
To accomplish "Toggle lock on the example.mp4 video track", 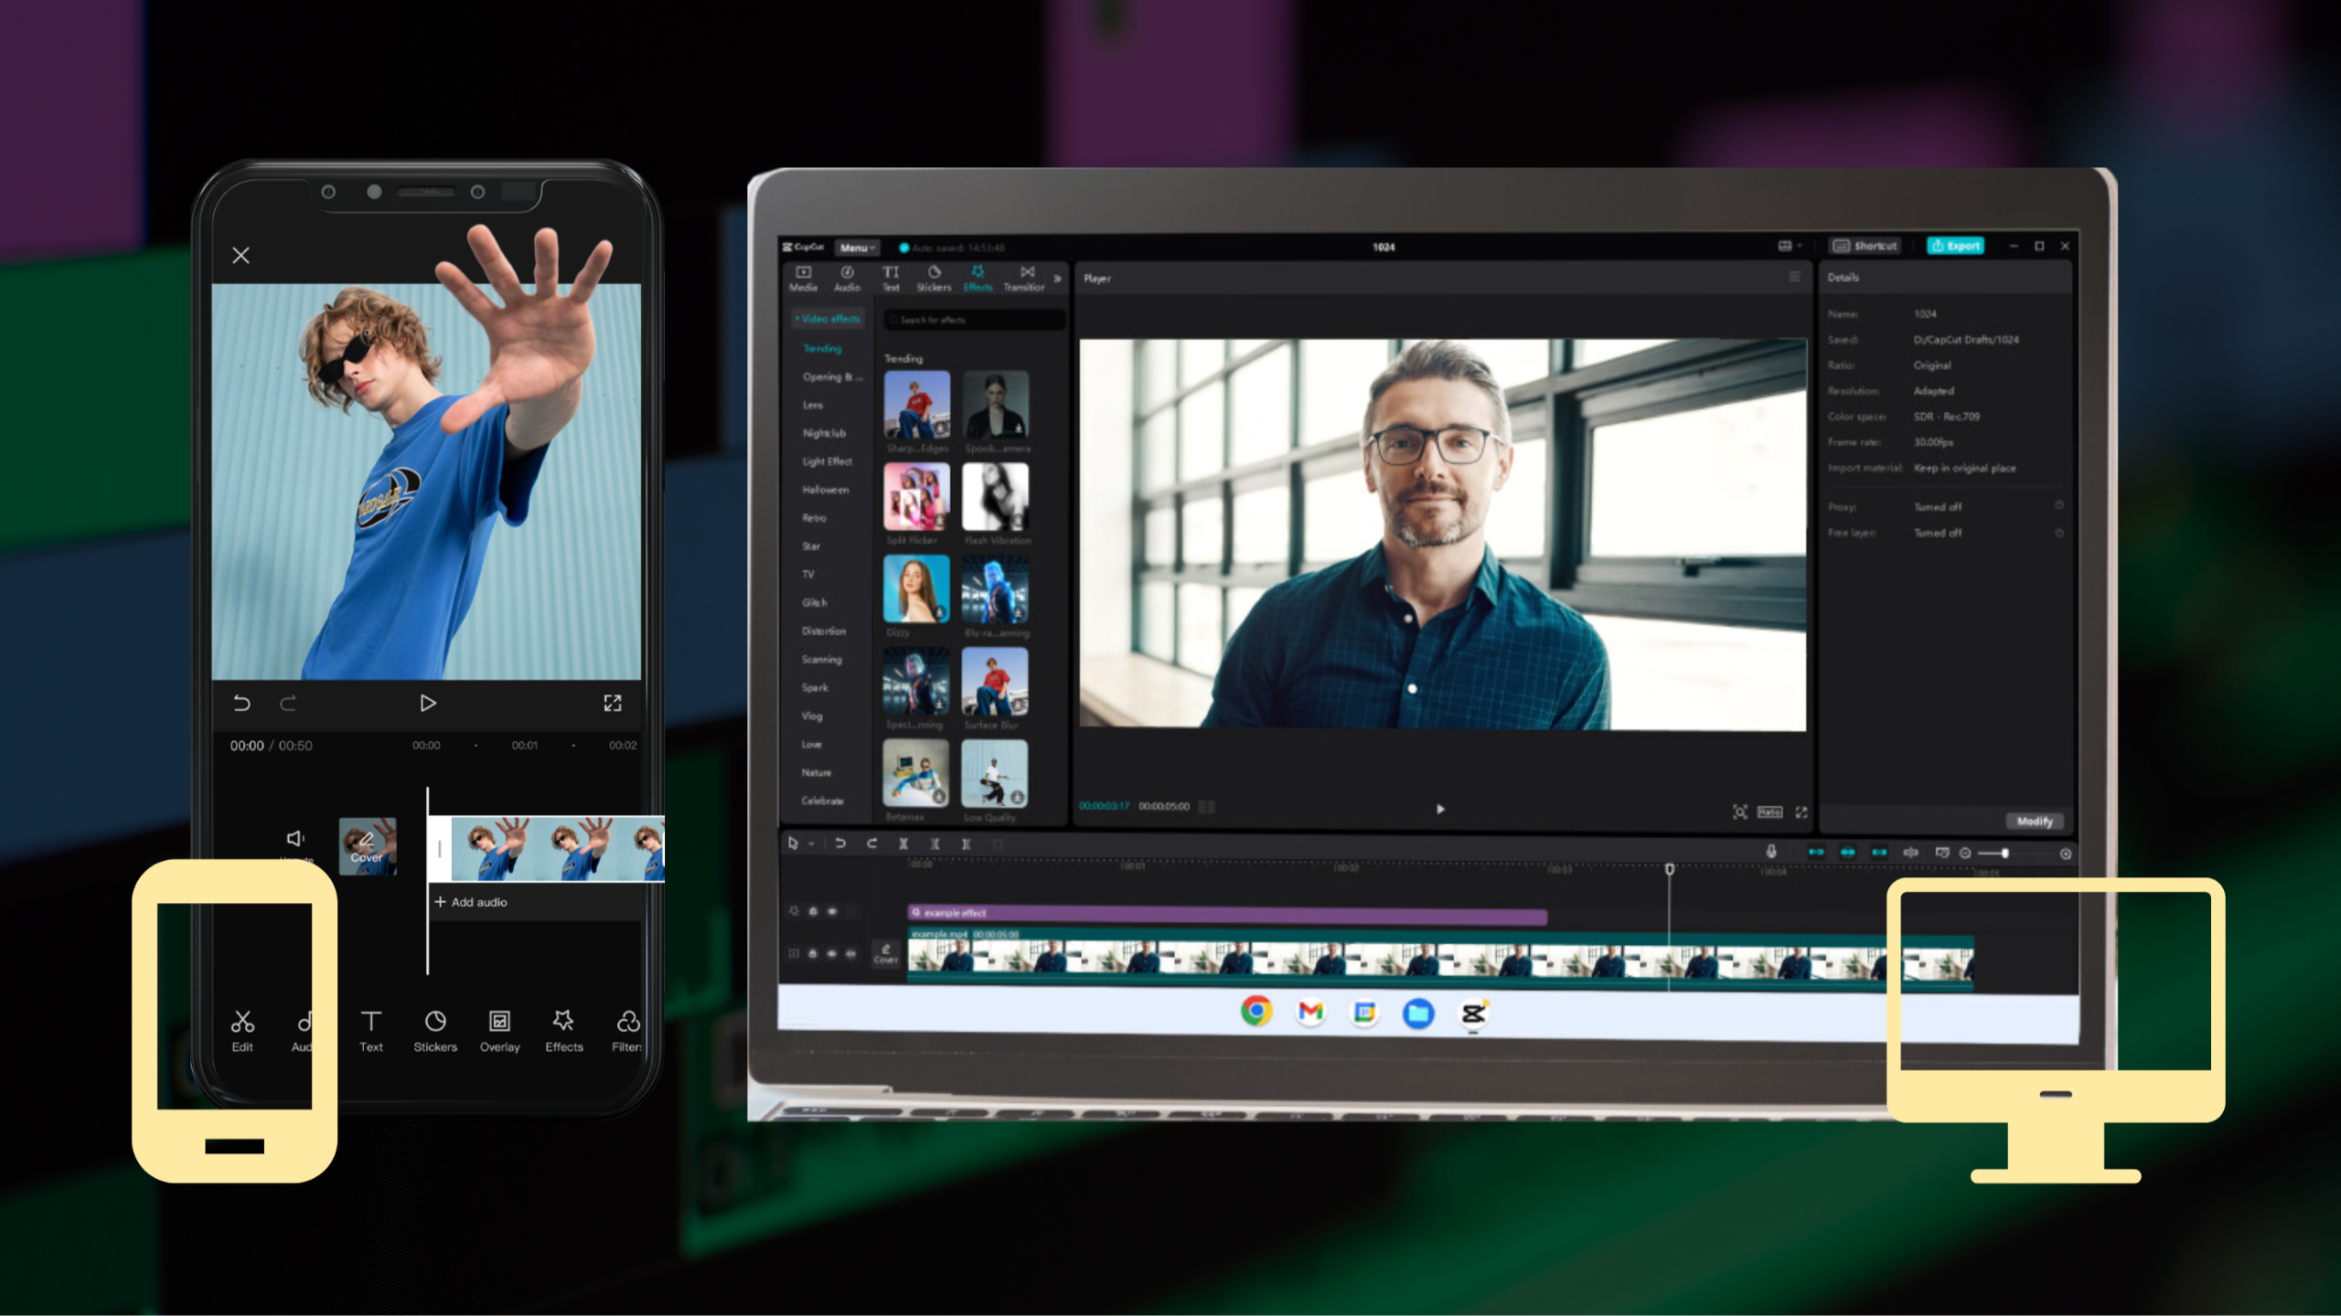I will (813, 953).
